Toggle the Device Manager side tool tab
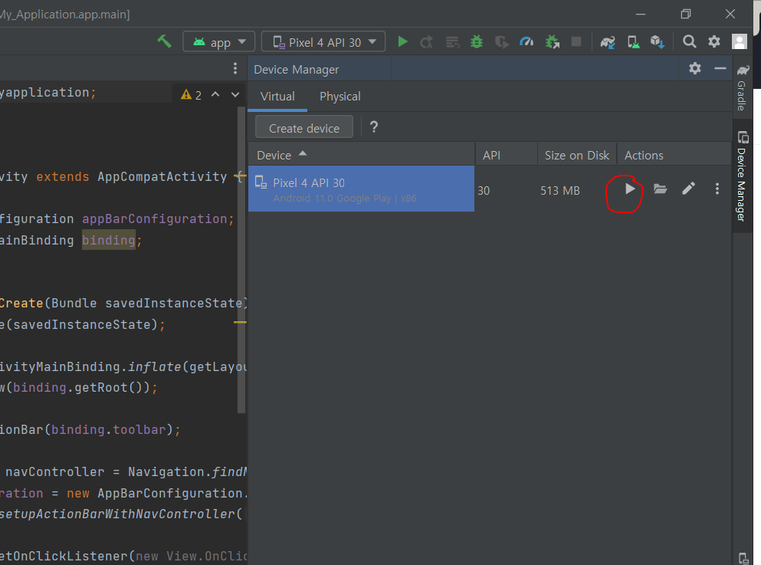The width and height of the screenshot is (761, 565). pyautogui.click(x=743, y=176)
